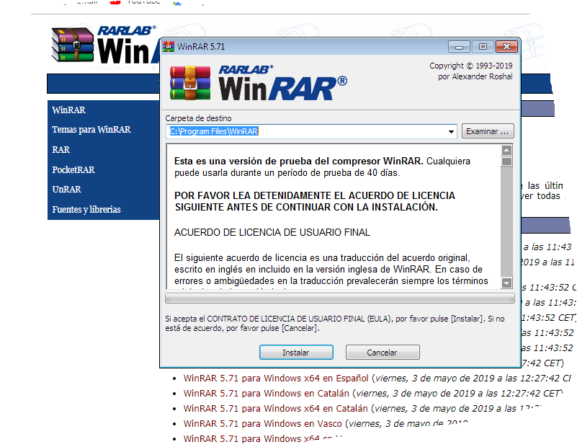This screenshot has height=447, width=577.
Task: Open the destination folder dropdown
Action: [x=451, y=131]
